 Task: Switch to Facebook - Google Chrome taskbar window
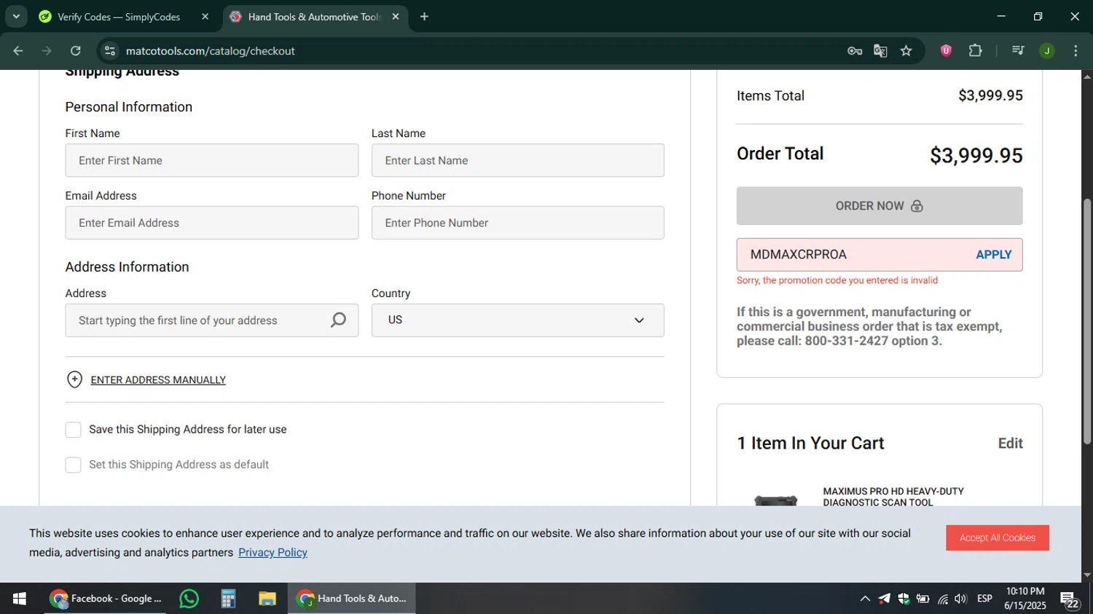click(106, 599)
